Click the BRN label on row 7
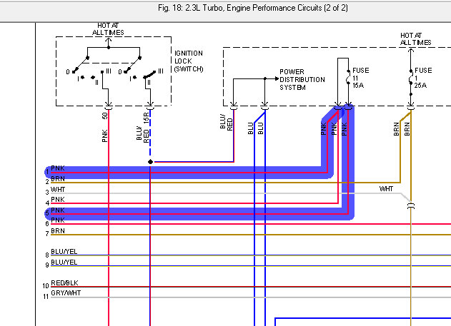This screenshot has width=451, height=326. [57, 231]
